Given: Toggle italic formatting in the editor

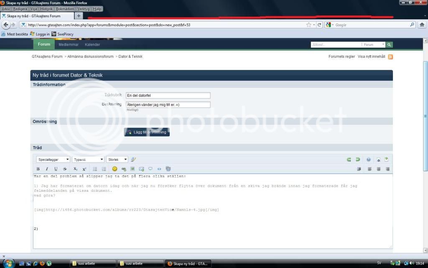Looking at the screenshot, I should point(47,169).
